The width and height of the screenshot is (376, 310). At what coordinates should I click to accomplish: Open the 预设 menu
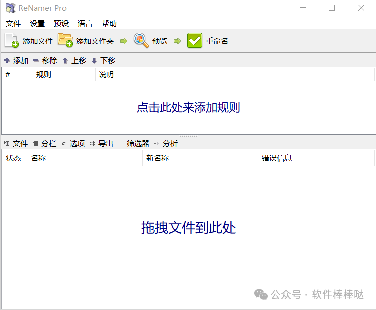pyautogui.click(x=61, y=23)
